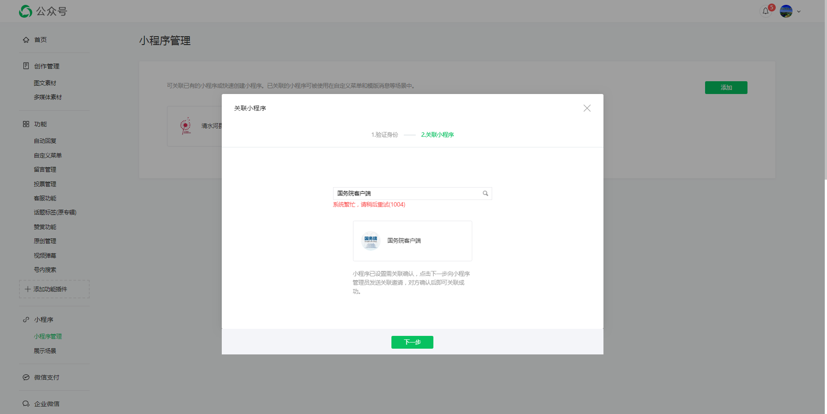Open 多媒体素材 in sidebar
The width and height of the screenshot is (827, 414).
click(x=48, y=97)
